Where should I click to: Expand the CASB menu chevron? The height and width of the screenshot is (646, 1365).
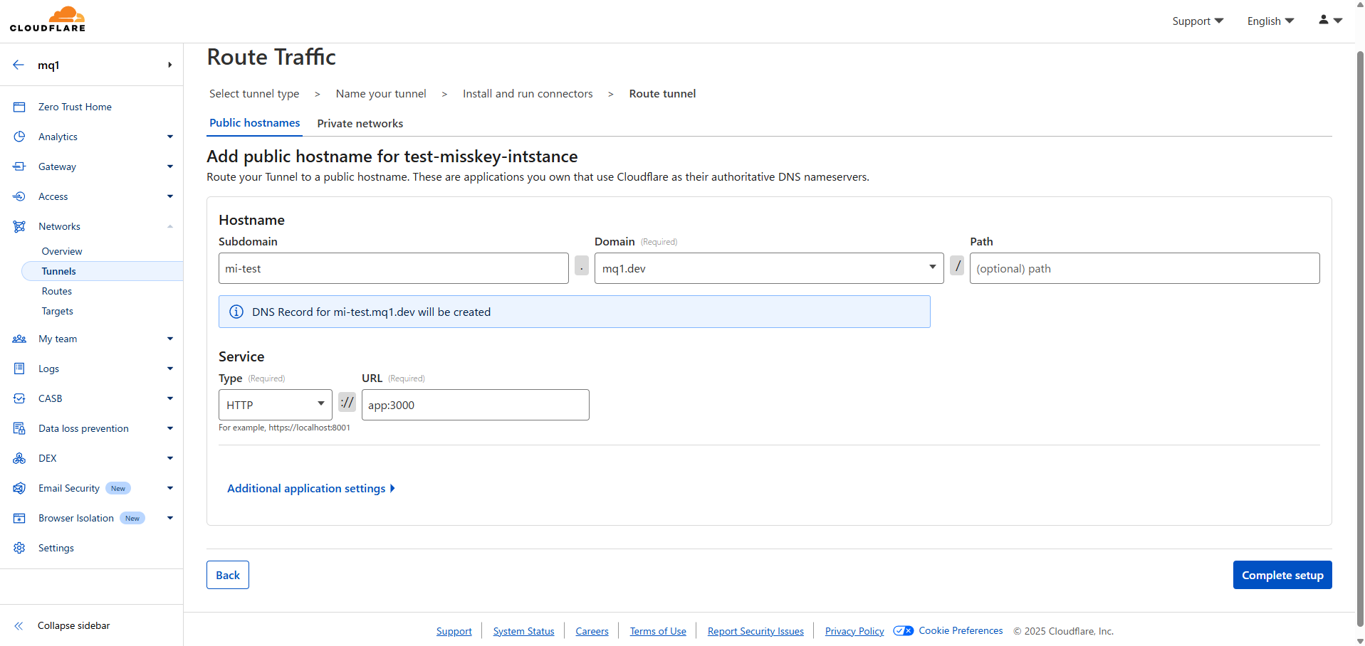[x=170, y=398]
